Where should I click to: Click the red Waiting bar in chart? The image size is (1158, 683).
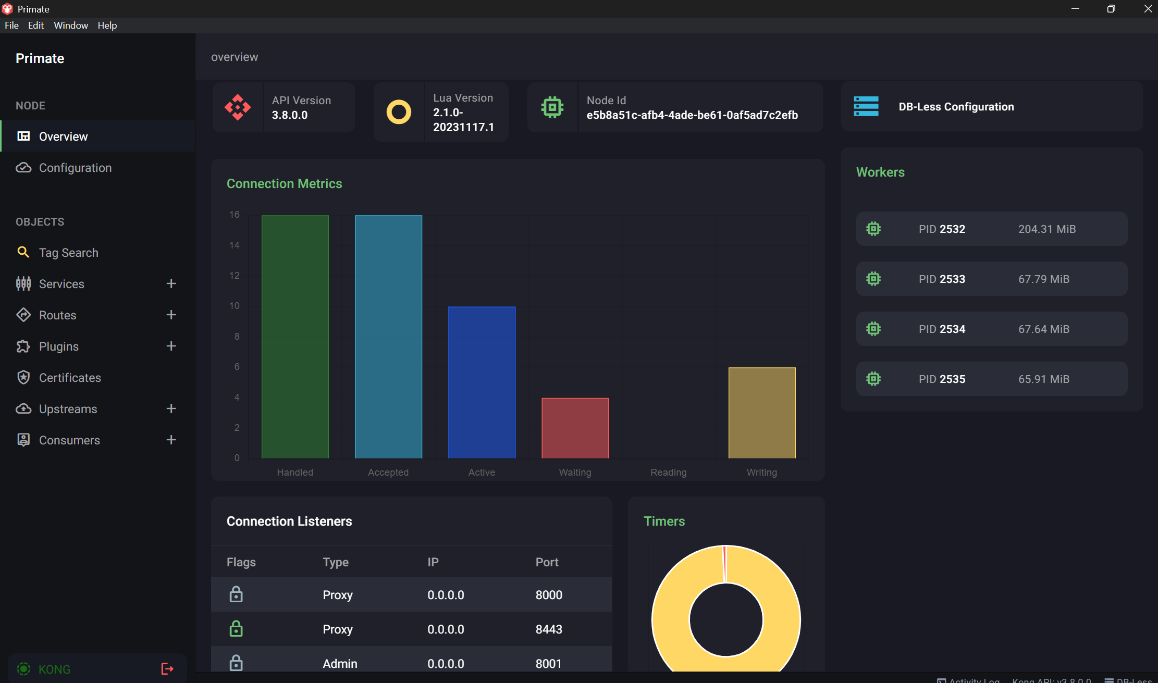pos(575,428)
